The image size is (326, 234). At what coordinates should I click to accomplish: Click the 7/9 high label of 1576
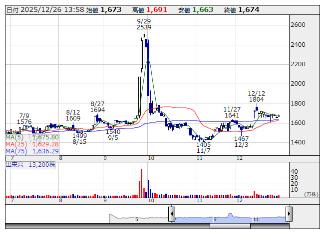[x=24, y=118]
